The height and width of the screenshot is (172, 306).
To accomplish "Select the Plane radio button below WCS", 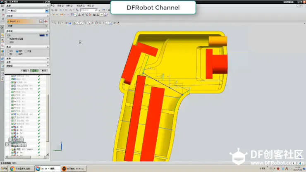I will [8, 54].
